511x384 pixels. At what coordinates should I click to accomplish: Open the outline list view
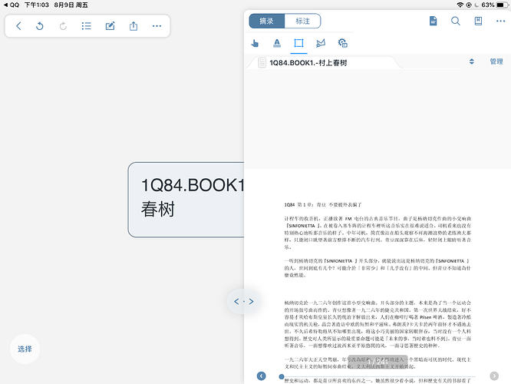pyautogui.click(x=87, y=26)
